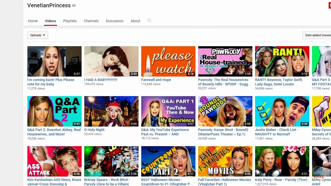
Task: Click the channel search magnifier icon
Action: point(149,21)
